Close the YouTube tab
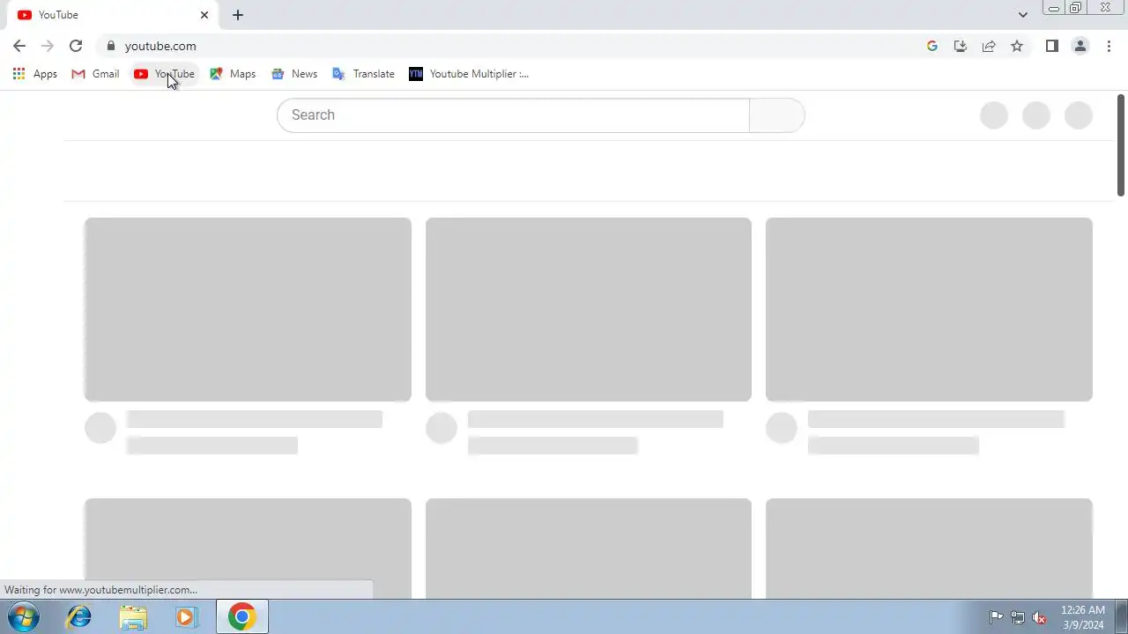The image size is (1128, 634). 204,15
